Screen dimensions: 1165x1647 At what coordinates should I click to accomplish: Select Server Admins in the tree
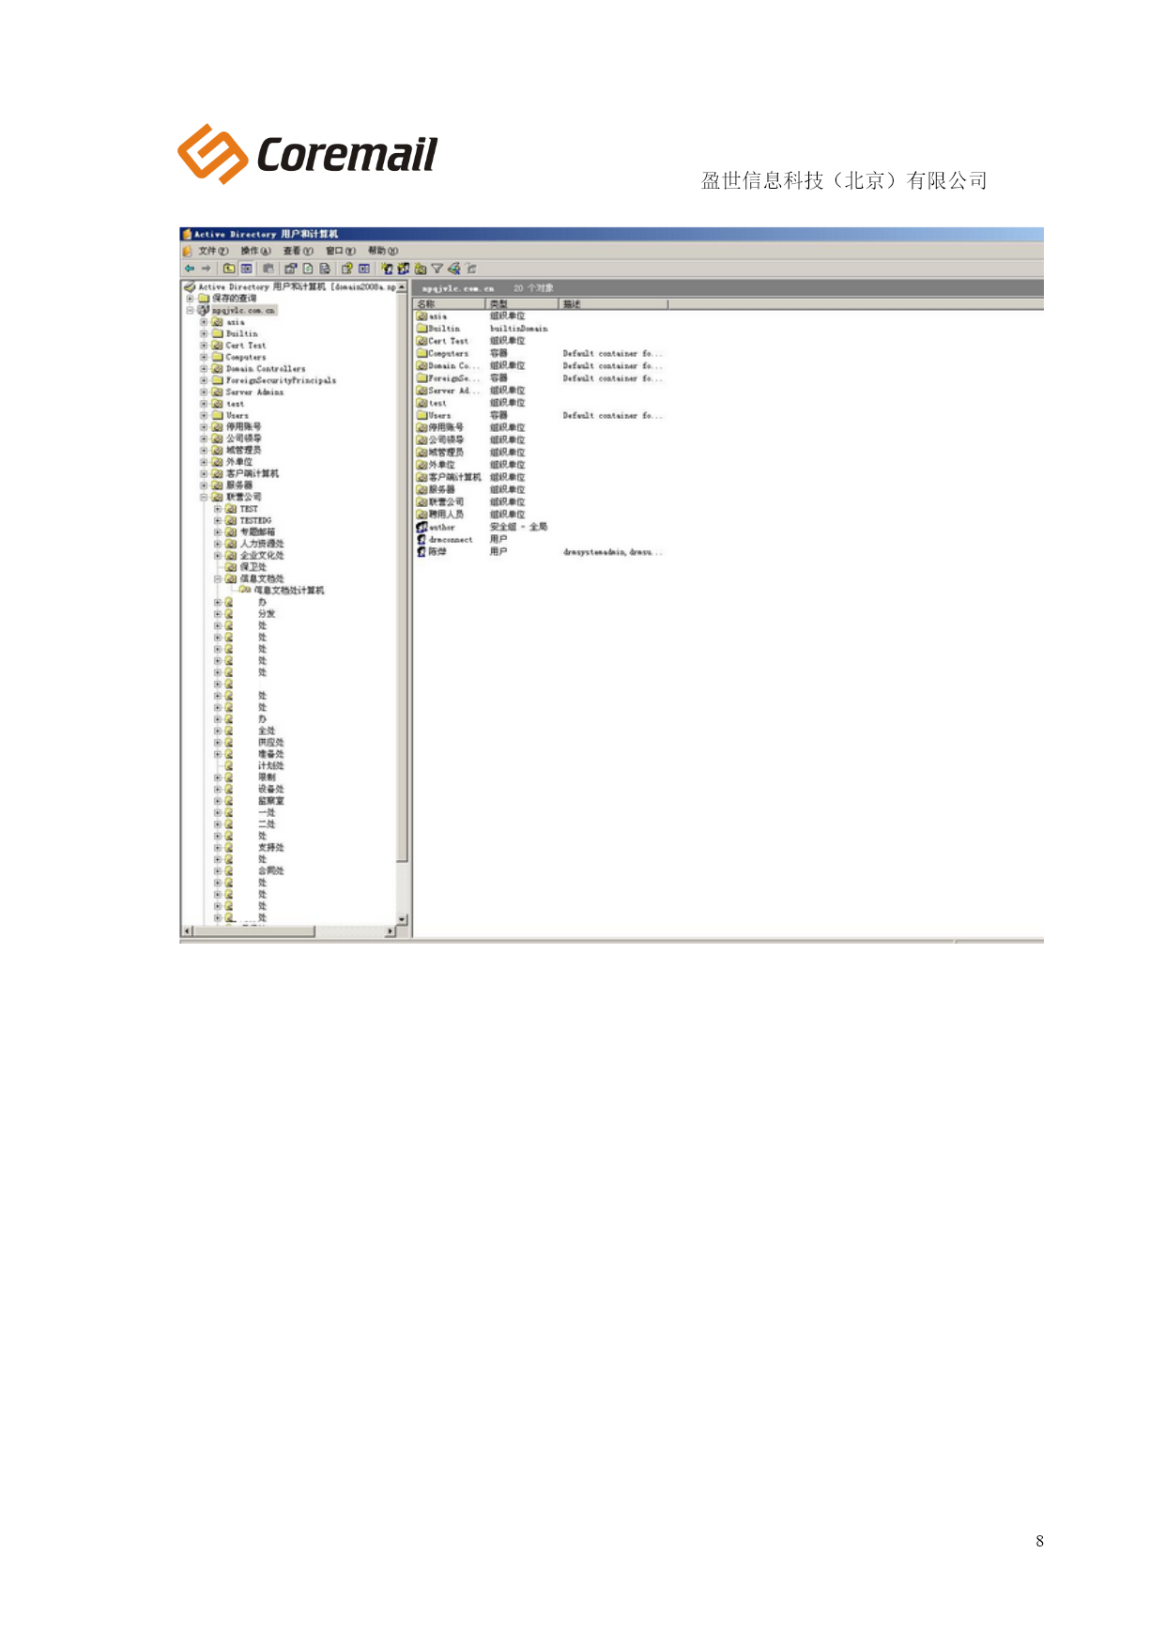coord(254,392)
